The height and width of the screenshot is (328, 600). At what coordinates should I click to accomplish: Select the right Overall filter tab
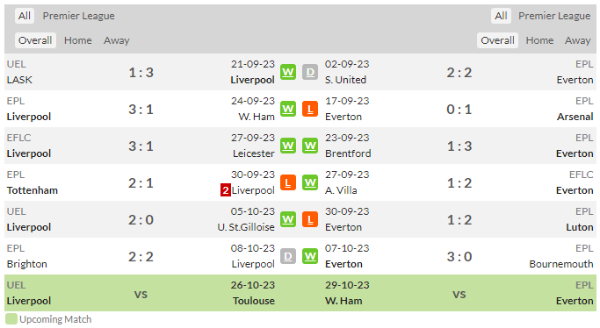[497, 40]
